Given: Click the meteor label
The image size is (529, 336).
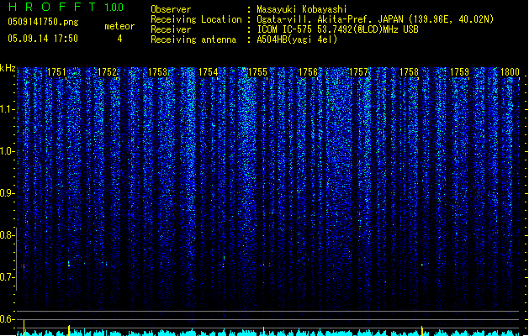Looking at the screenshot, I should tap(119, 26).
